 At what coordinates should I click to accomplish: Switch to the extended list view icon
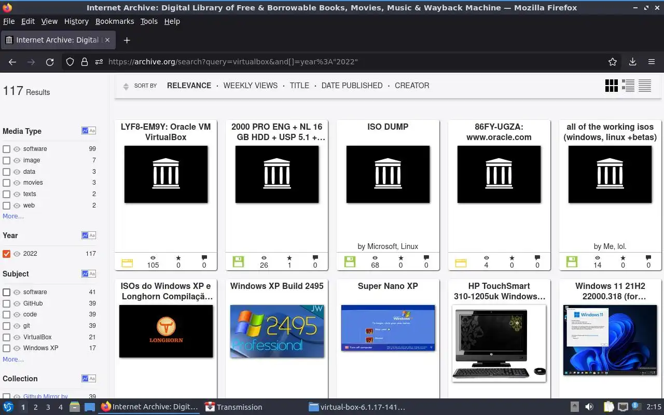pos(628,86)
